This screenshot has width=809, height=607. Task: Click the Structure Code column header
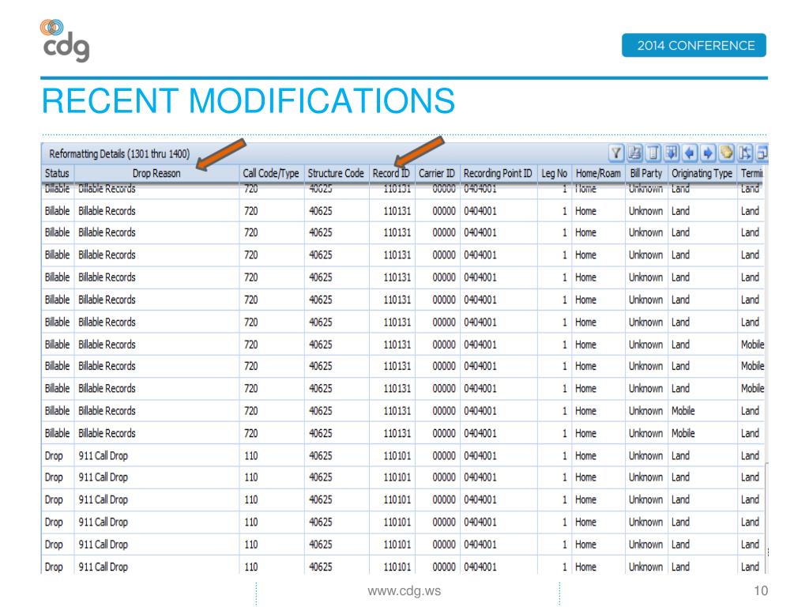337,173
